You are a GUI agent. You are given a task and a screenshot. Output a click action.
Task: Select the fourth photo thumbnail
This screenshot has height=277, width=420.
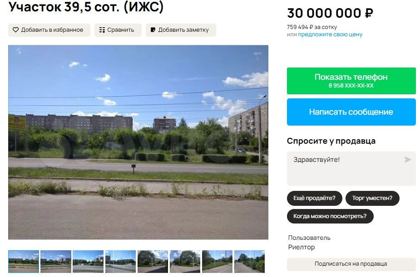pyautogui.click(x=120, y=262)
